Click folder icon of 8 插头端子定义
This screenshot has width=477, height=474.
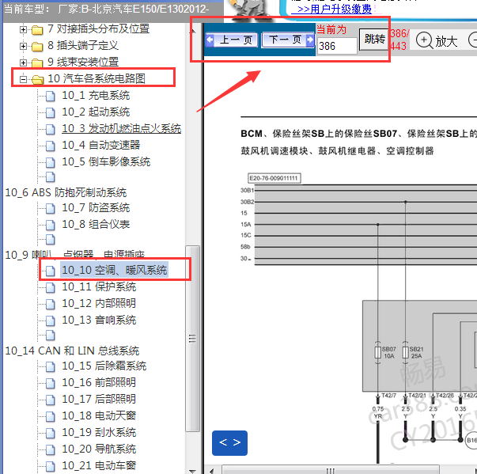tap(37, 47)
